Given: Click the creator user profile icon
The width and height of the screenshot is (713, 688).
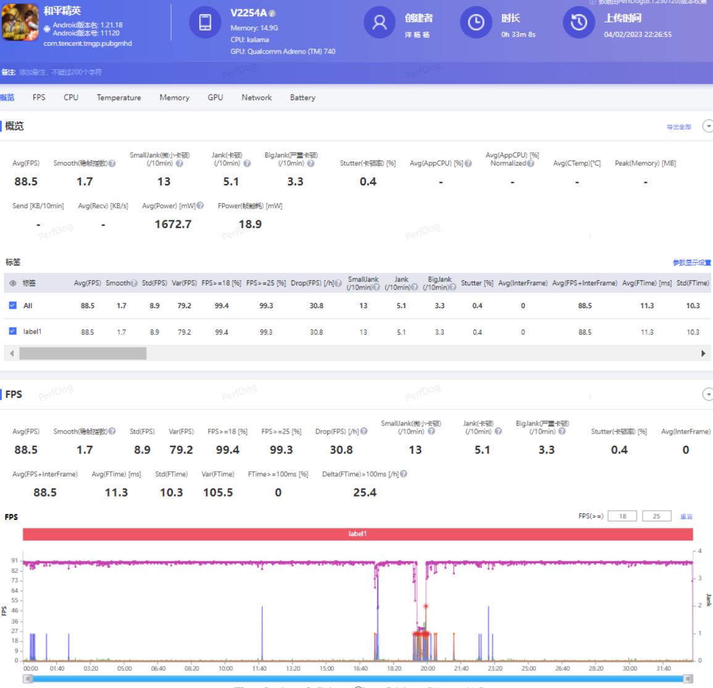Looking at the screenshot, I should pos(380,23).
